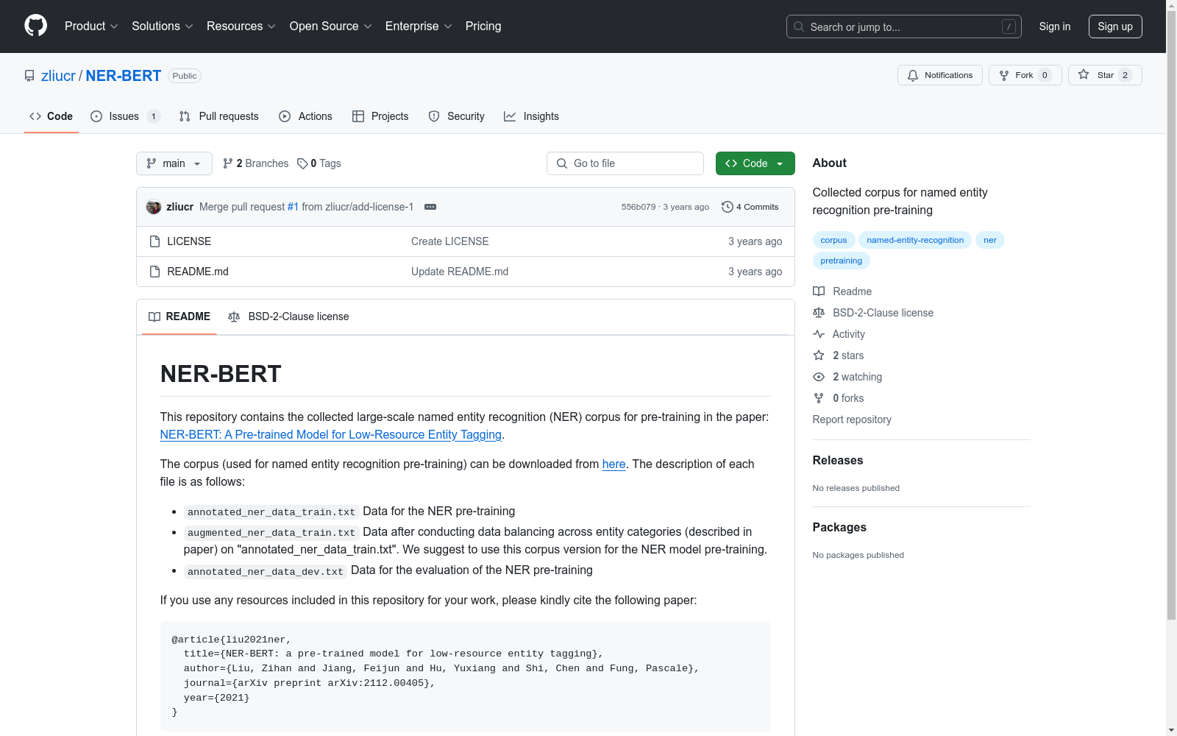Viewport: 1177px width, 736px height.
Task: Open the NER-BERT repository link
Action: 124,76
